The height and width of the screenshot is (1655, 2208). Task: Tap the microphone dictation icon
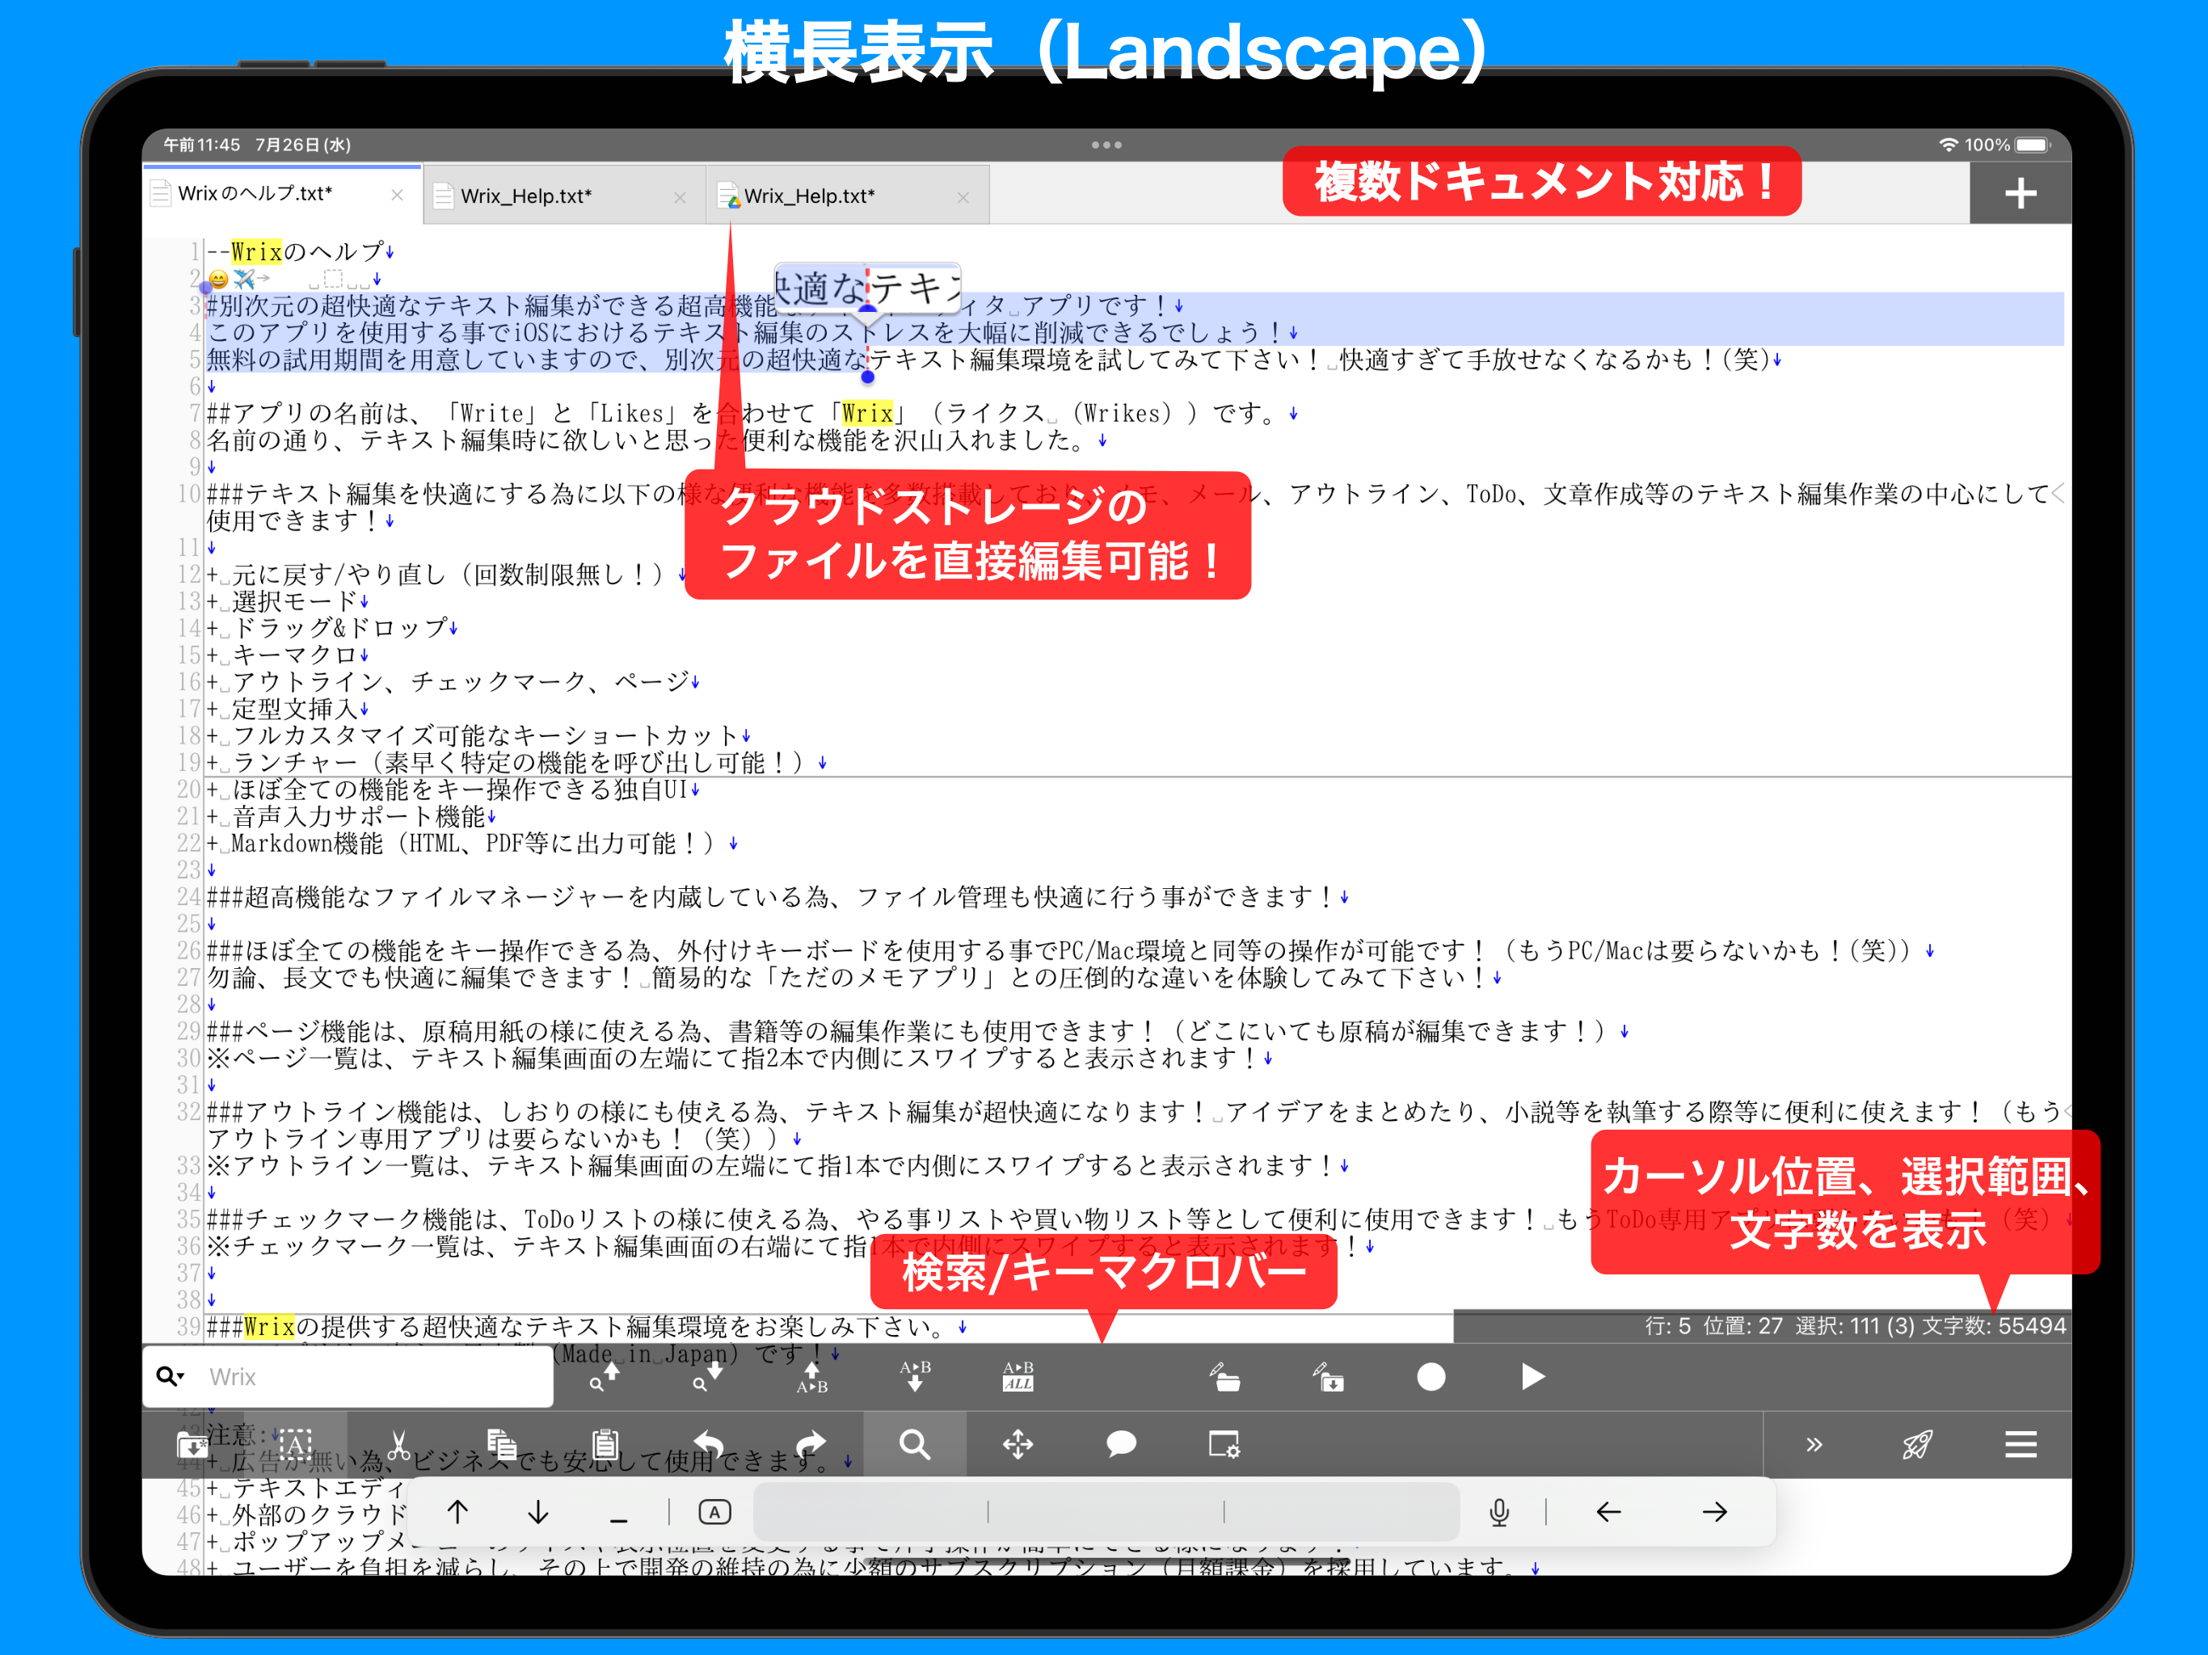[x=1499, y=1512]
